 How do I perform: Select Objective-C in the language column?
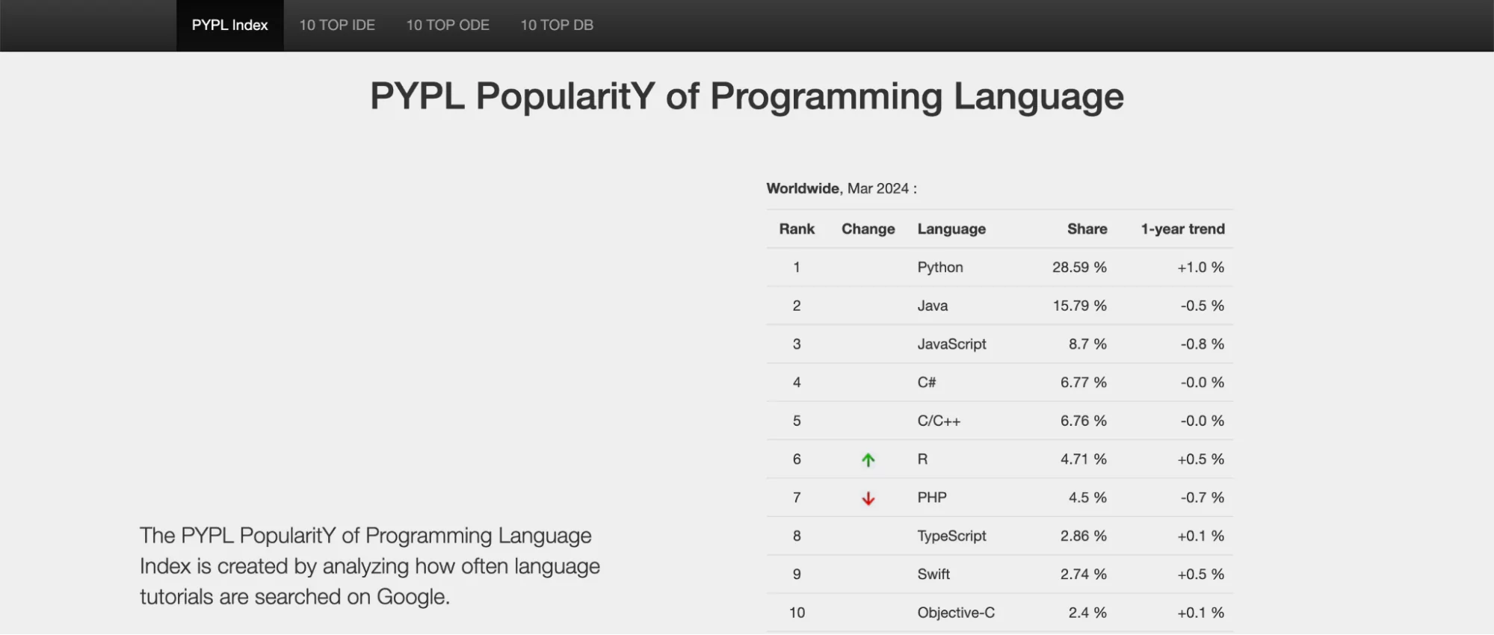coord(956,613)
